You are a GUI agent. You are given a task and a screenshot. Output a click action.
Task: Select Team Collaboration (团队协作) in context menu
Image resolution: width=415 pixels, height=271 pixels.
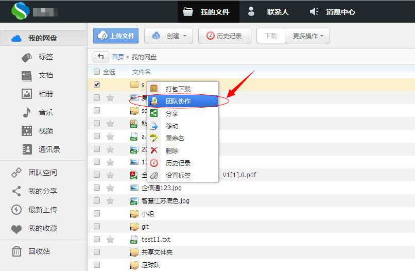pyautogui.click(x=178, y=101)
